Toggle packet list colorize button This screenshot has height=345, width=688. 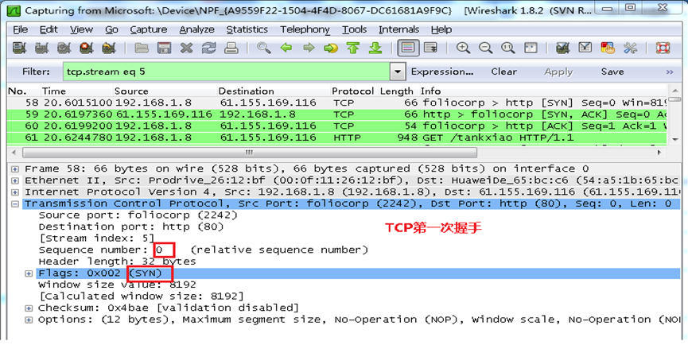[x=408, y=48]
